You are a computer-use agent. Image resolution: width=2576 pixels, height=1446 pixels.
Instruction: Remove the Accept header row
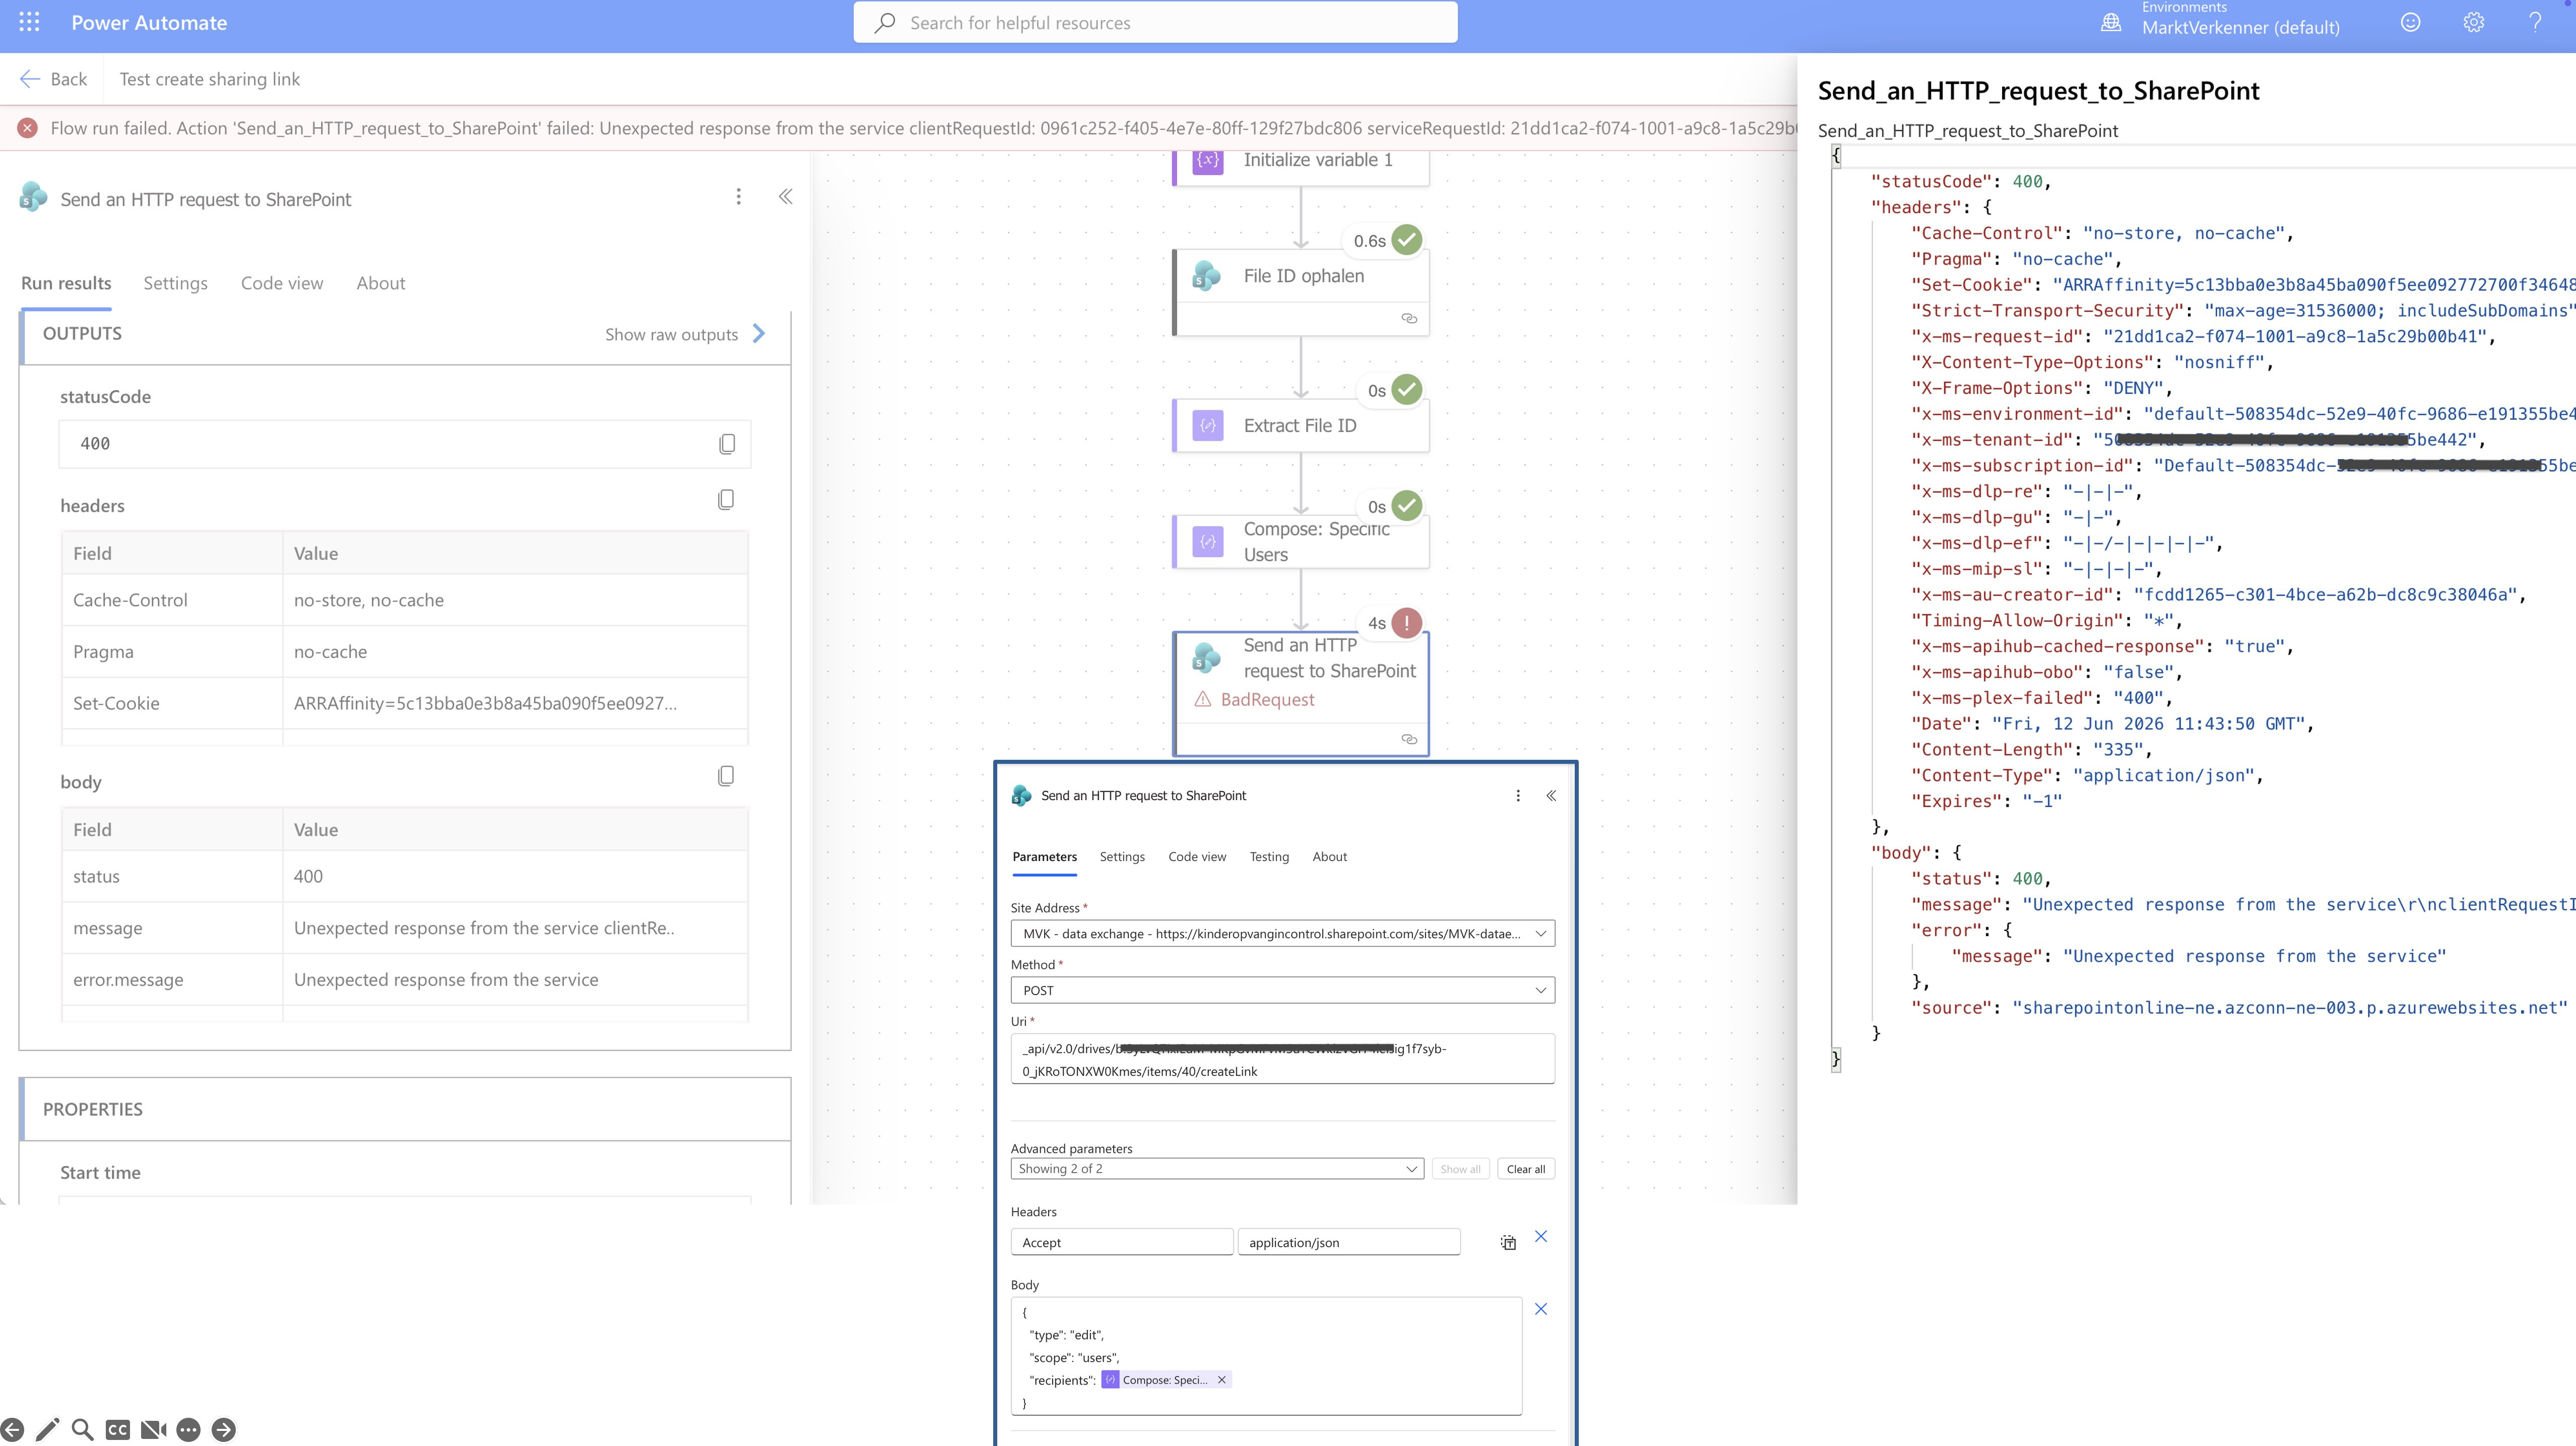coord(1541,1237)
